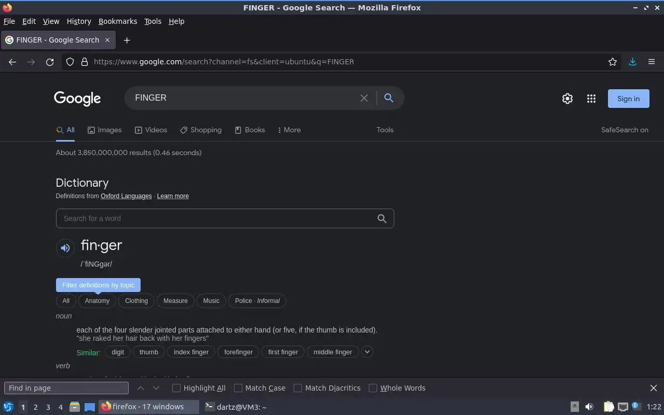The image size is (664, 415).
Task: Click the Google search magnifier icon
Action: click(x=389, y=98)
